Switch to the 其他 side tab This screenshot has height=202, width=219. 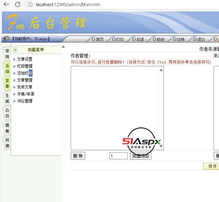(x=7, y=143)
